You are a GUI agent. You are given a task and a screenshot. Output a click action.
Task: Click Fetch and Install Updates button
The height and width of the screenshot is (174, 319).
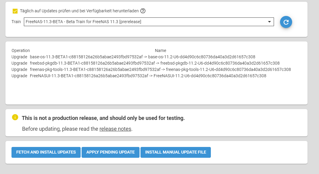click(x=46, y=152)
